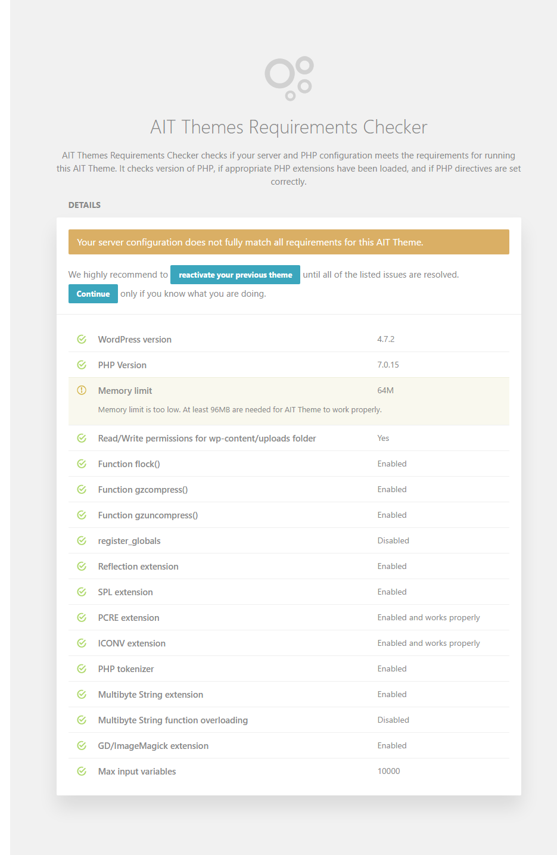Click the check icon for Function flock()
This screenshot has height=855, width=557.
[82, 464]
